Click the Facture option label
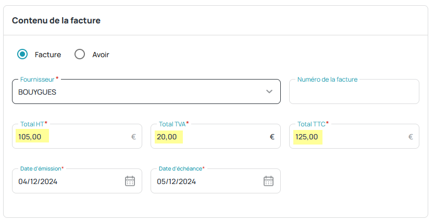This screenshot has width=435, height=222. (x=48, y=55)
